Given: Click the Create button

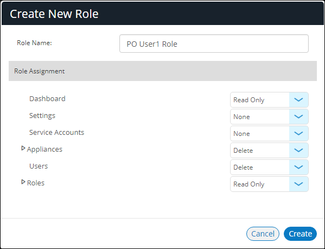Looking at the screenshot, I should coord(300,234).
